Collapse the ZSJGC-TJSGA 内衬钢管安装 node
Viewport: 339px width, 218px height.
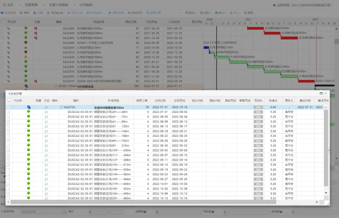pyautogui.click(x=56, y=86)
